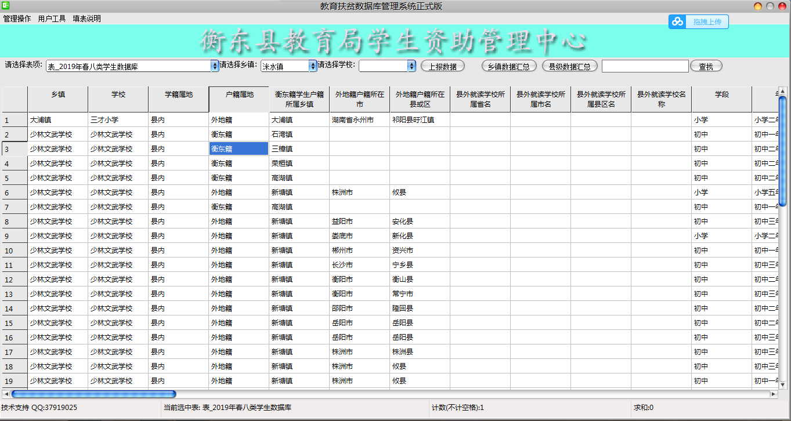Click the cloud icon beside 拖拽上传
The image size is (791, 421).
coord(677,22)
